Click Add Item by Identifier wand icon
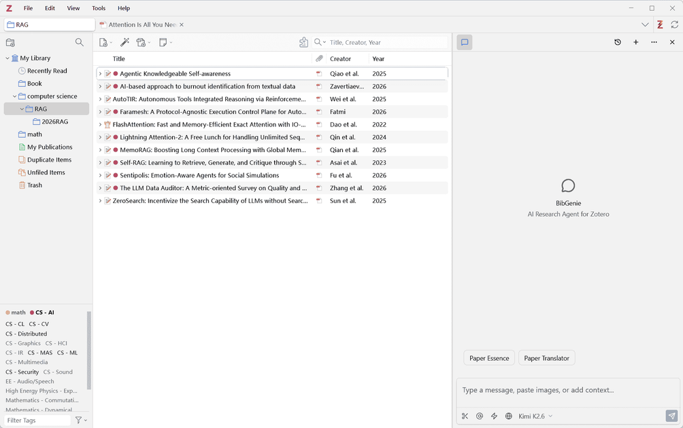Viewport: 683px width, 428px height. [x=125, y=42]
